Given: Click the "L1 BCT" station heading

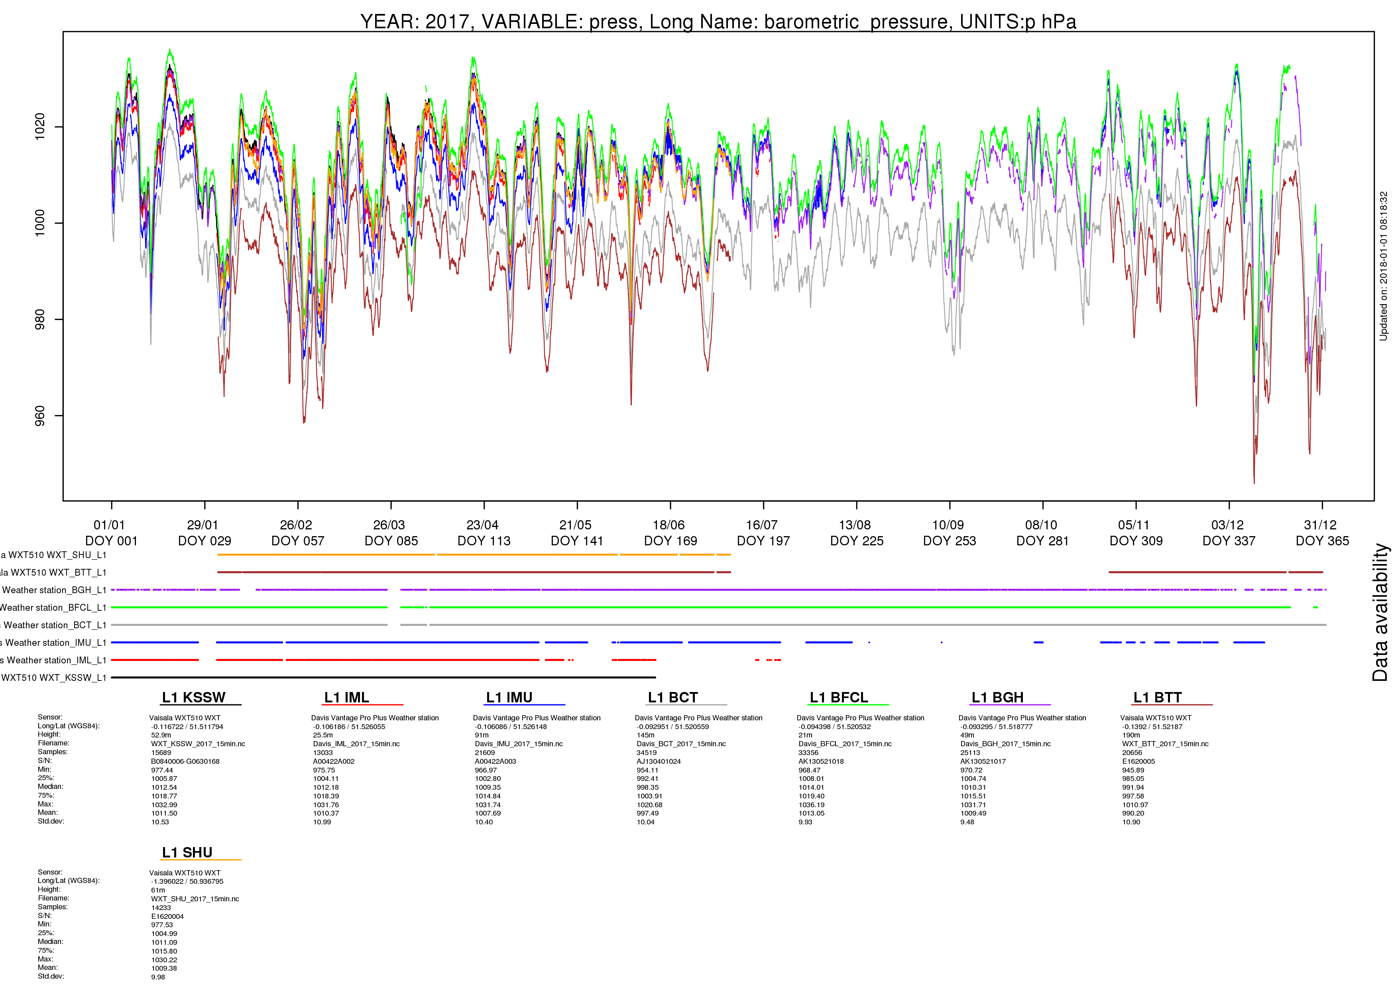Looking at the screenshot, I should [673, 698].
